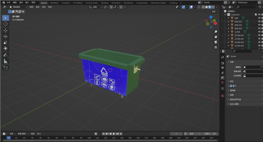This screenshot has height=142, width=263.
Task: Pick the Measure ruler tool
Action: pyautogui.click(x=5, y=61)
